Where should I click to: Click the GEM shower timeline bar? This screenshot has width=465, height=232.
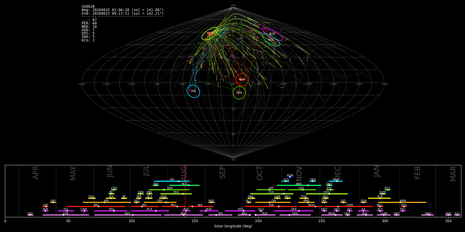click(x=336, y=181)
